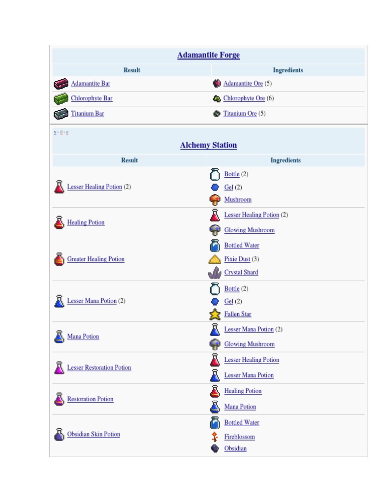Open the Healing Potion result link

click(86, 222)
